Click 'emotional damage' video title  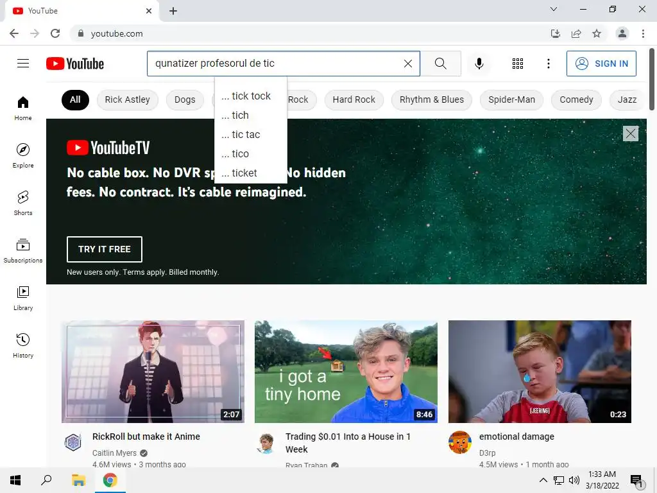(x=516, y=437)
